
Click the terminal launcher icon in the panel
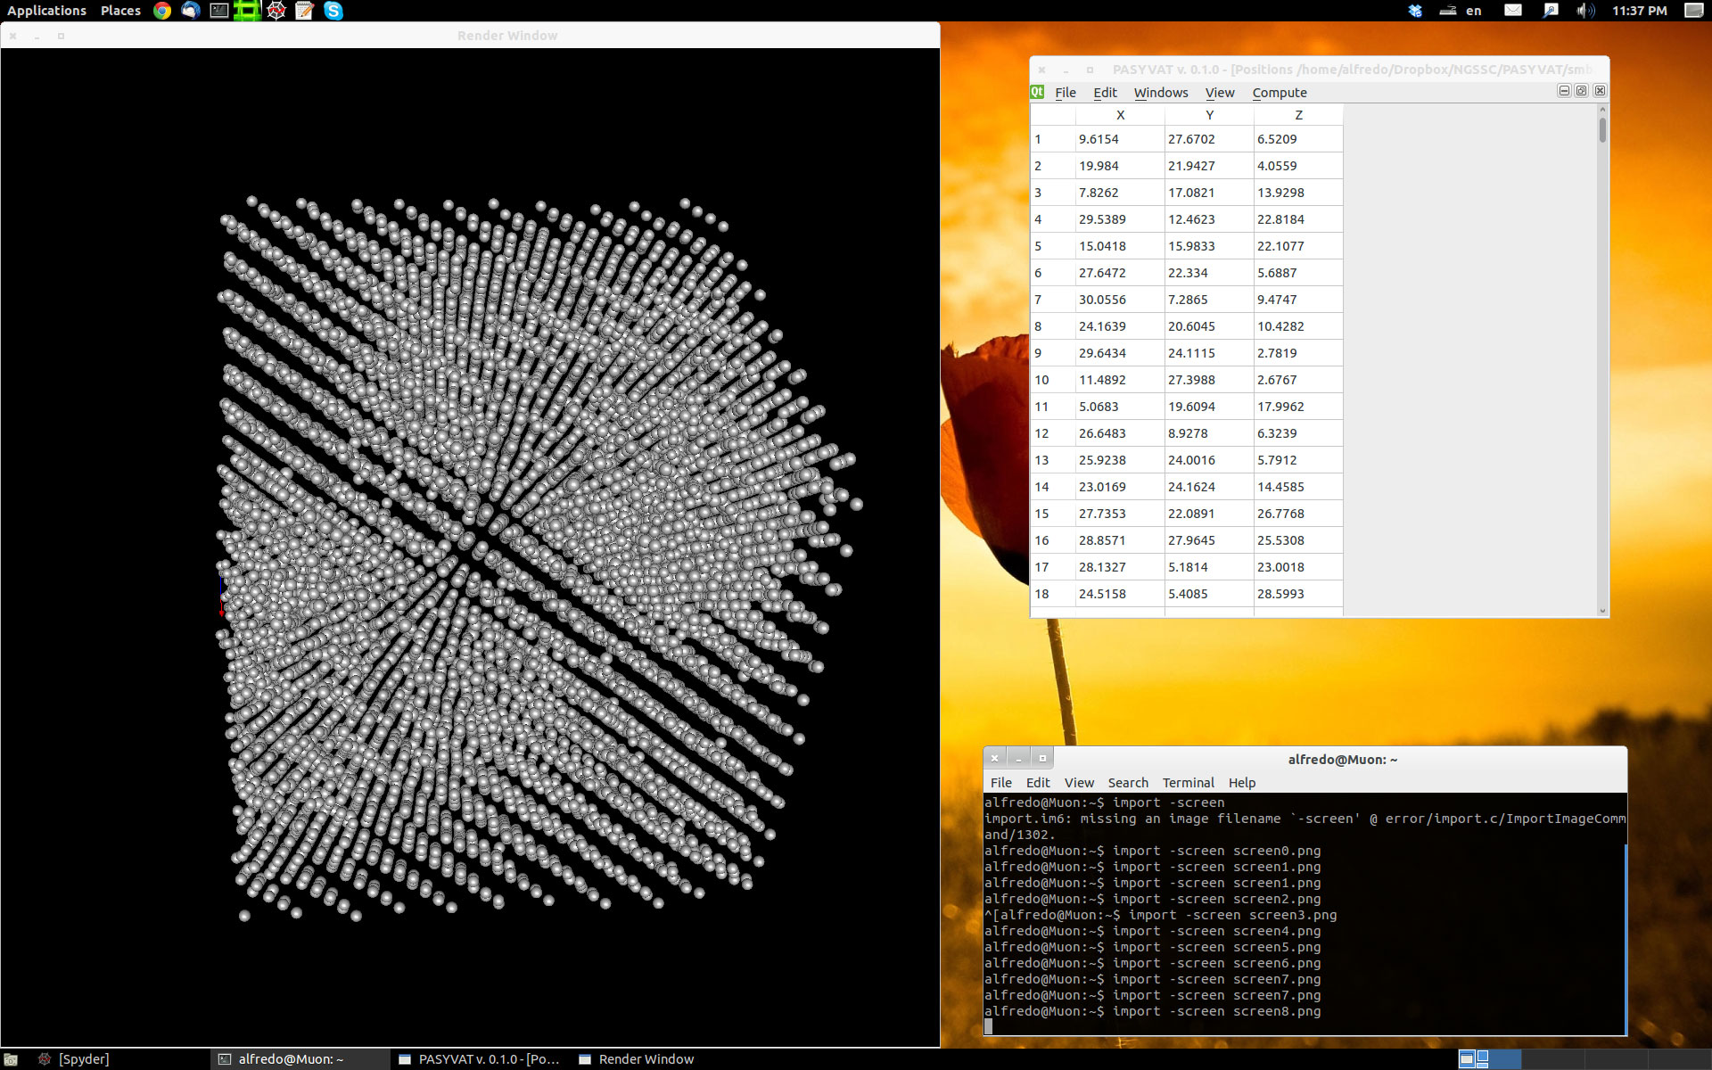click(219, 11)
